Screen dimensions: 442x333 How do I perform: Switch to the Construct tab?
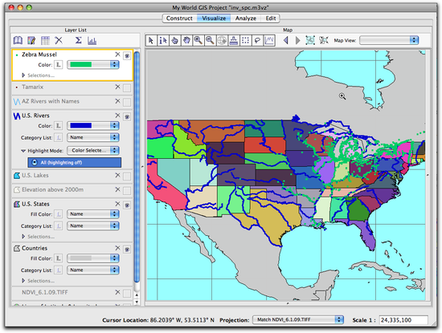[179, 18]
